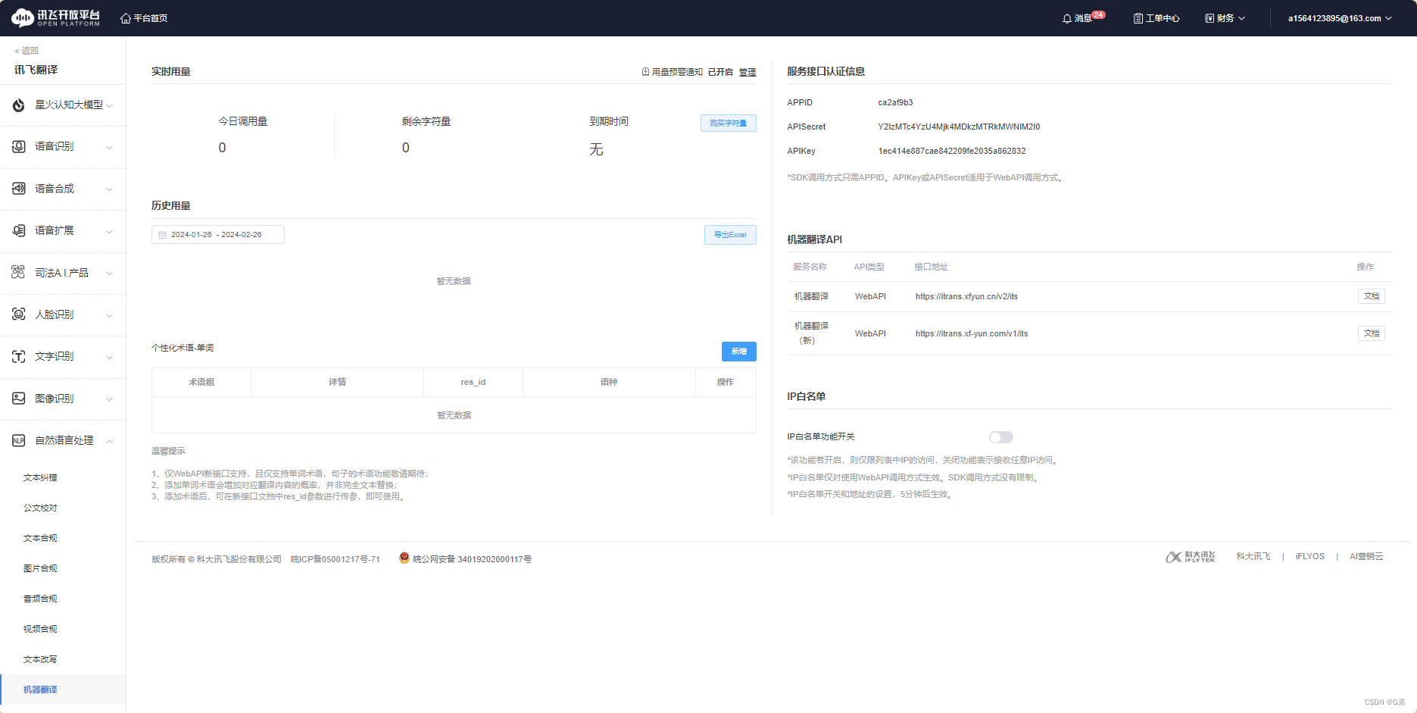Click the 导出Excel button
The image size is (1417, 713).
[730, 235]
